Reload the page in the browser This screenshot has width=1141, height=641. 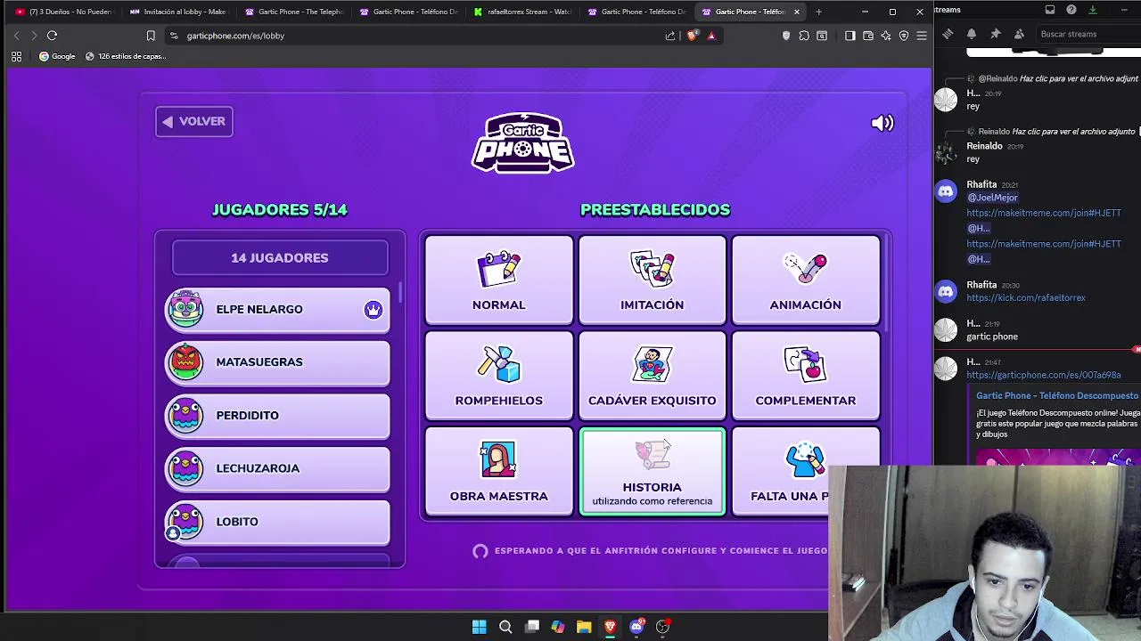pos(52,36)
